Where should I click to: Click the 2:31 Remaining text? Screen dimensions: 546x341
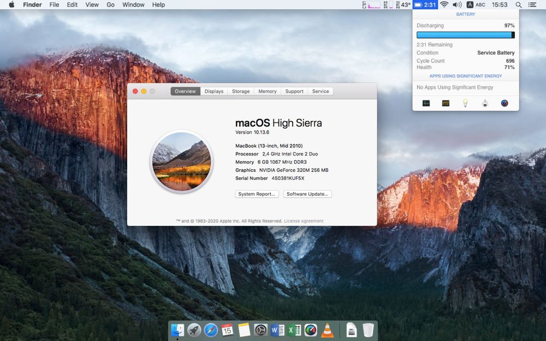tap(435, 45)
